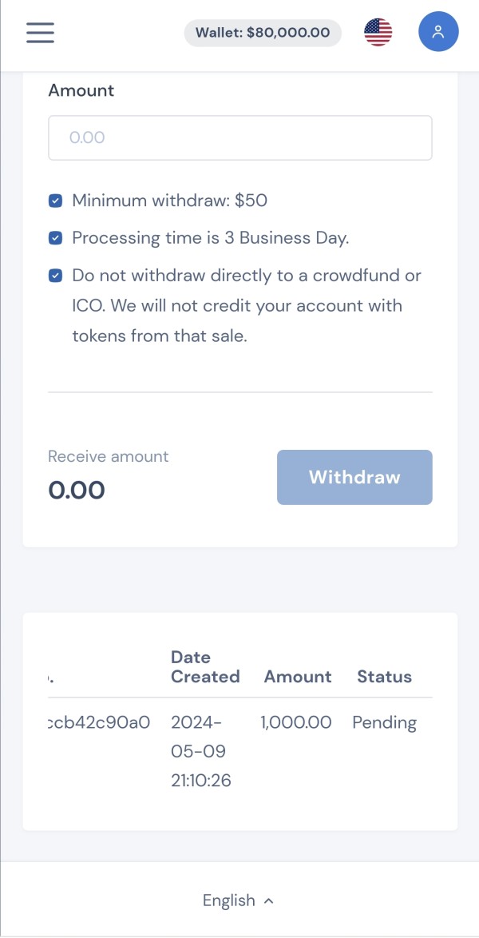Open the hamburger navigation menu
479x938 pixels.
coord(40,33)
